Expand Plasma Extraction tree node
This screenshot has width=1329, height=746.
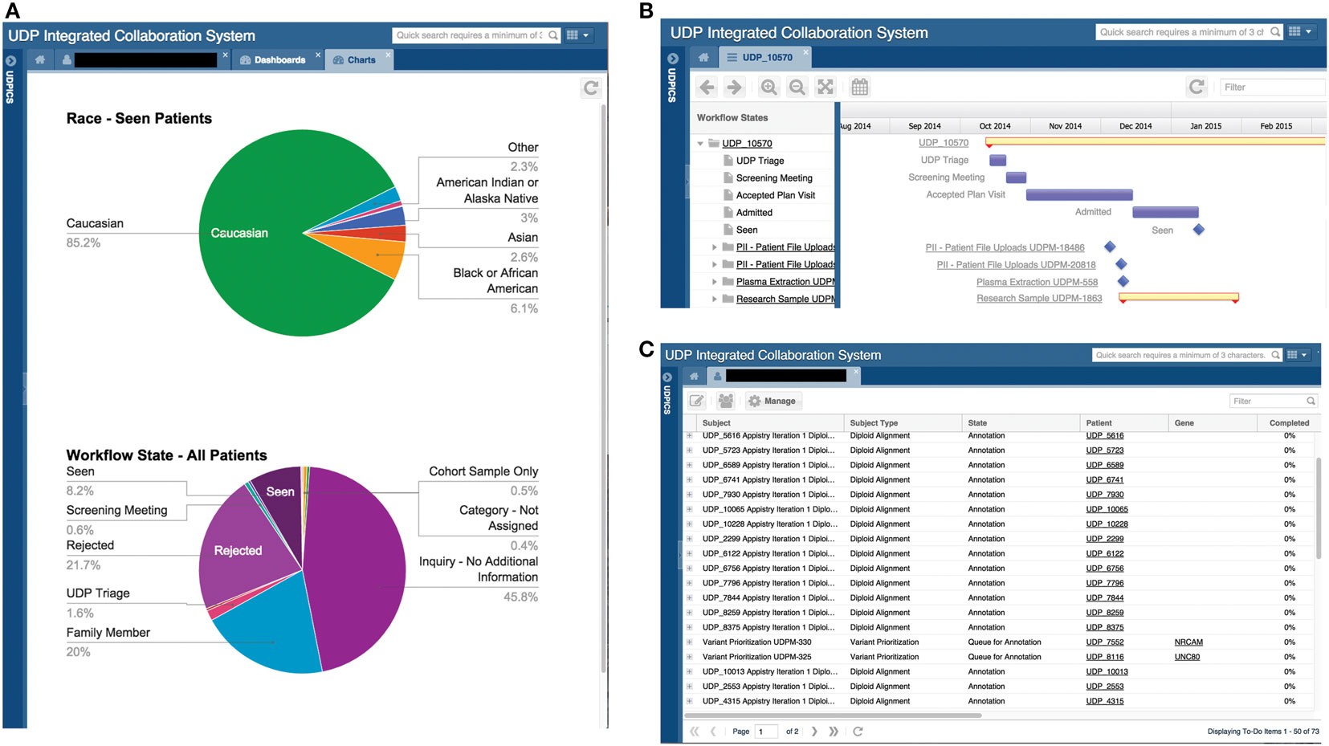[x=714, y=282]
